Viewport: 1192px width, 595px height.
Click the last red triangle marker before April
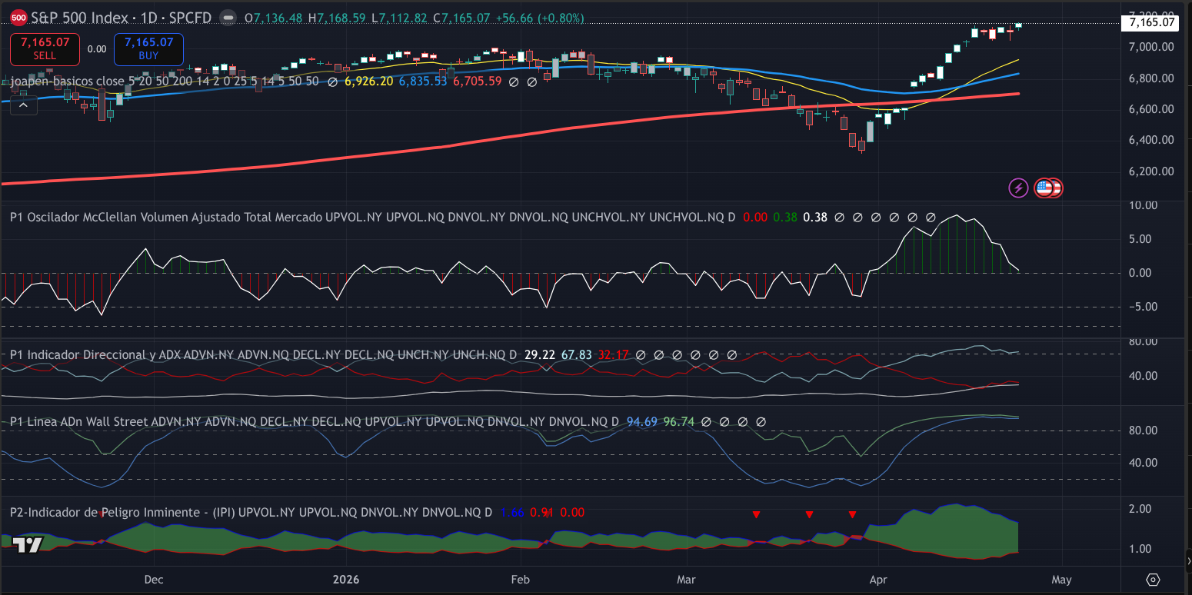(x=852, y=514)
